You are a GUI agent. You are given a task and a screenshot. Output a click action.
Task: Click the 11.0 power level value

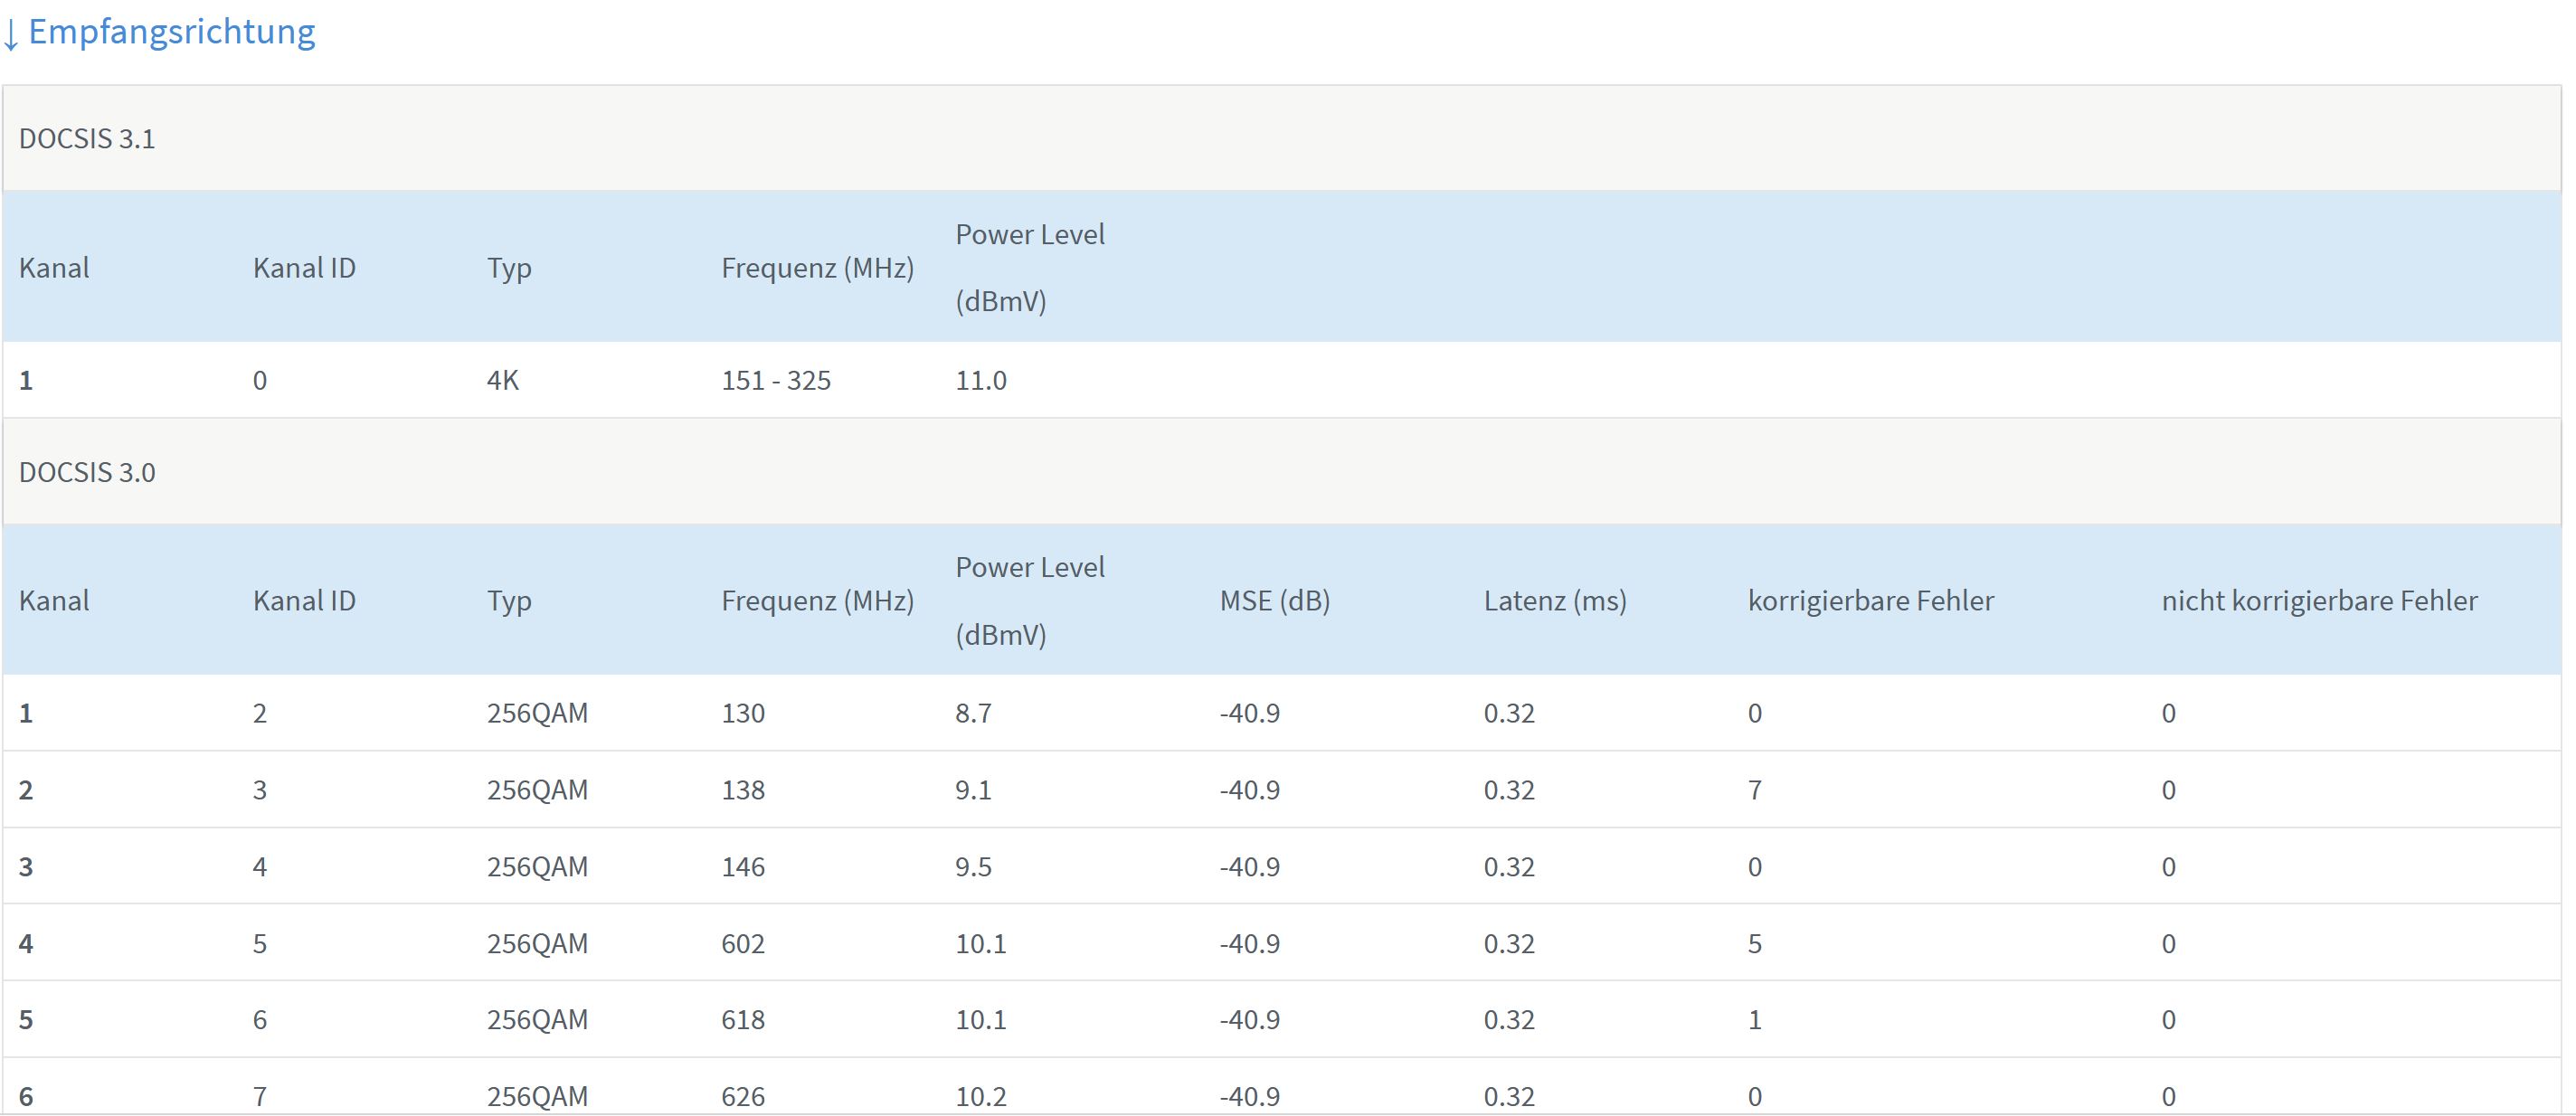[x=981, y=381]
